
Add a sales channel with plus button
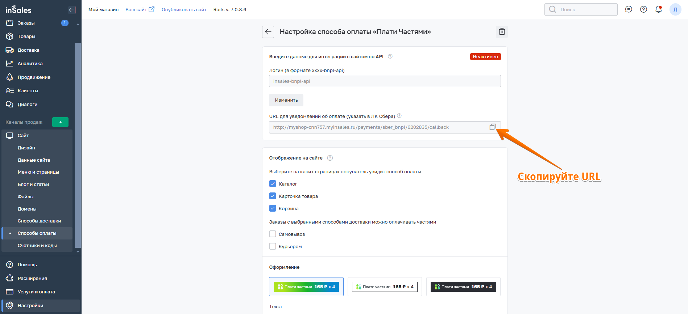(60, 122)
